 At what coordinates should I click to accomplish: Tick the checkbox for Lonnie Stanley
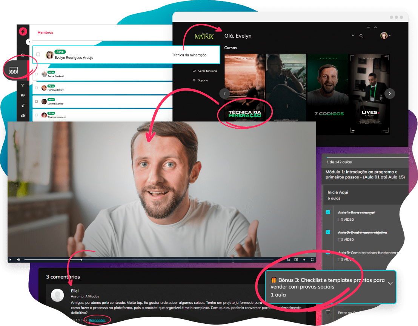(x=36, y=101)
